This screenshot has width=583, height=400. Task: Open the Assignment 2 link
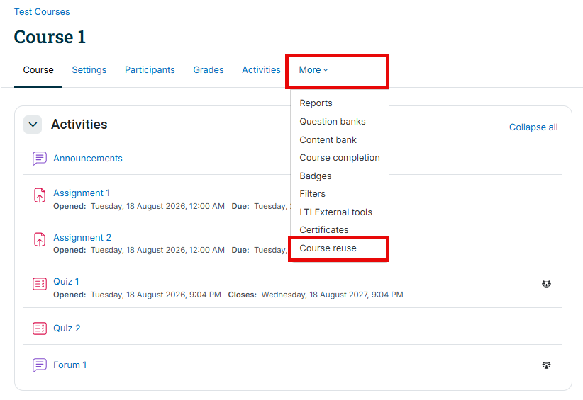(x=82, y=237)
